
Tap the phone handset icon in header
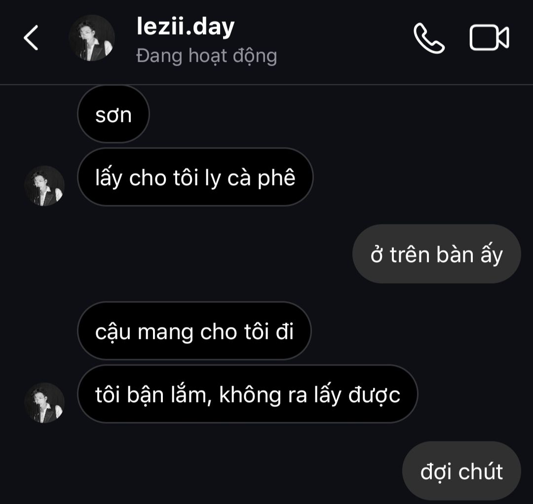click(429, 38)
